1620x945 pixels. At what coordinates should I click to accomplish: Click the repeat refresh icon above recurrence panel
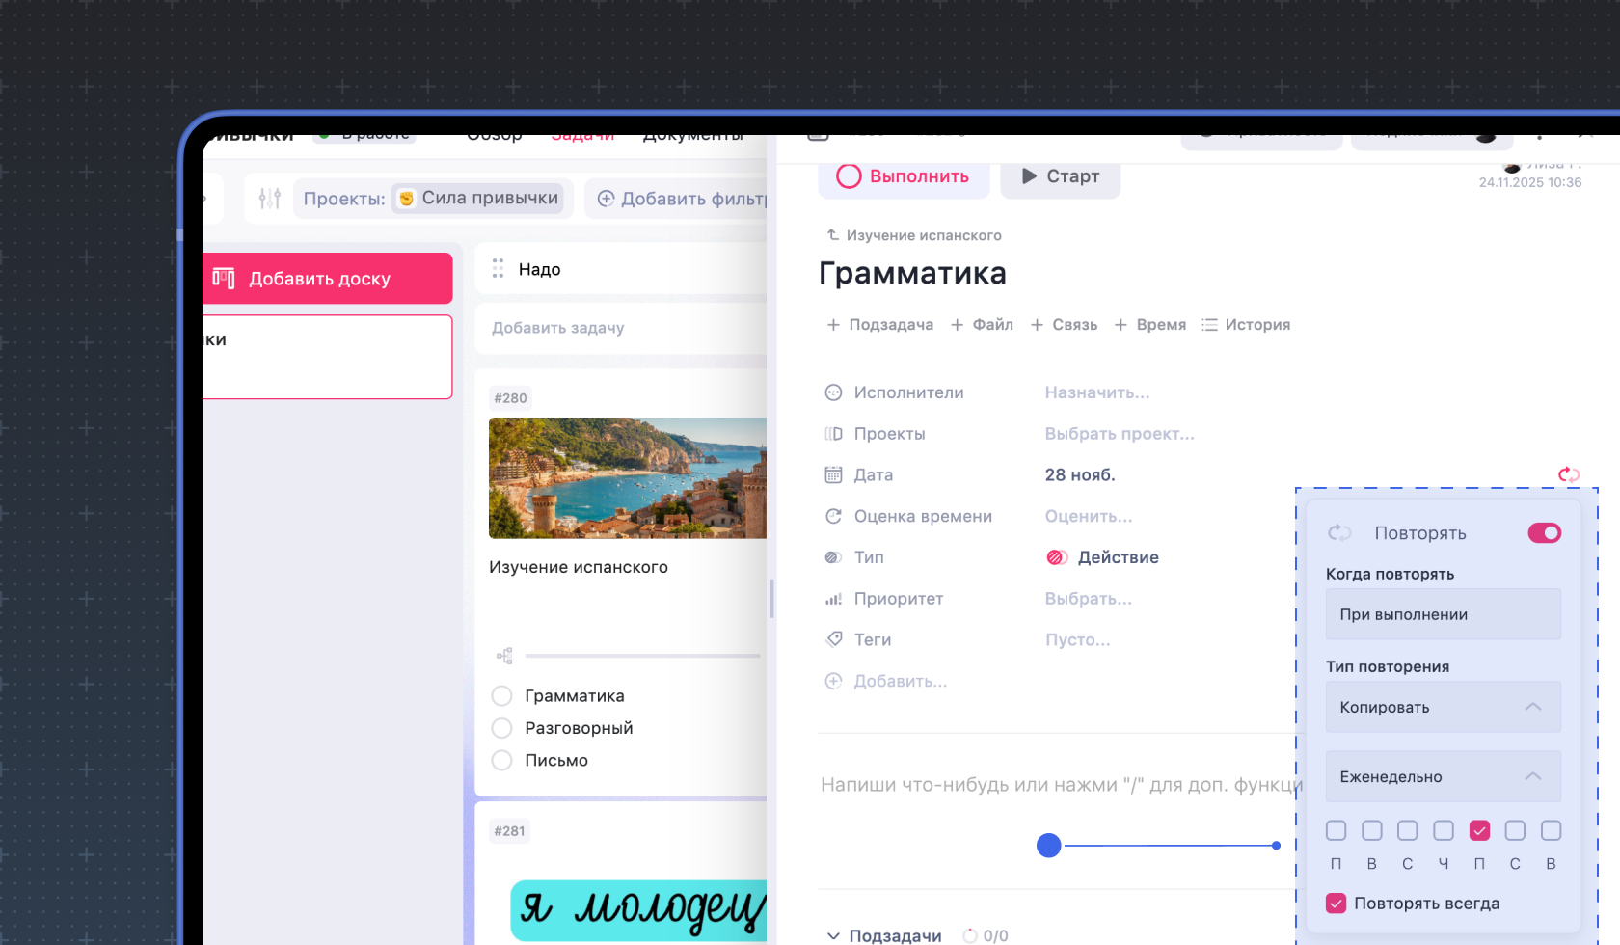1569,474
